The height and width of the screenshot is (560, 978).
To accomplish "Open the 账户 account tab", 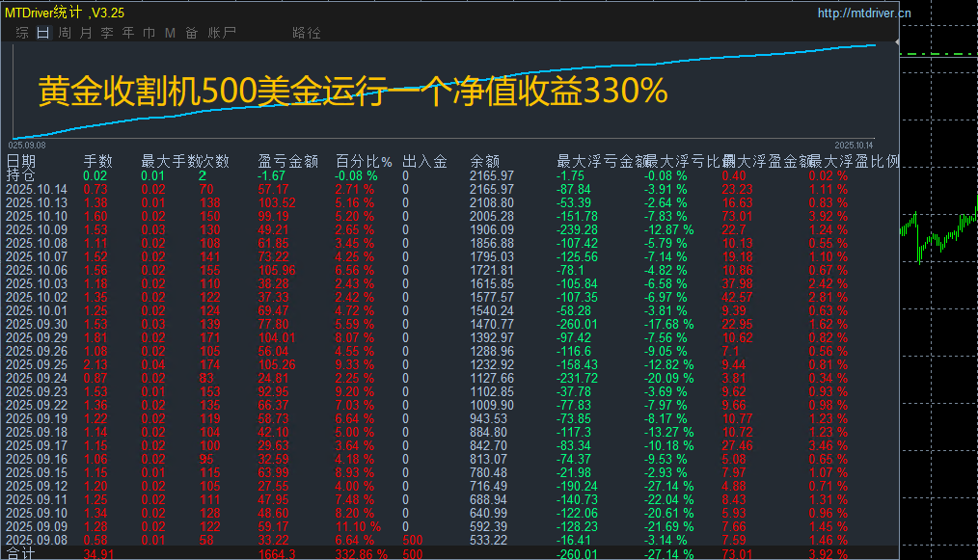I will pyautogui.click(x=222, y=33).
